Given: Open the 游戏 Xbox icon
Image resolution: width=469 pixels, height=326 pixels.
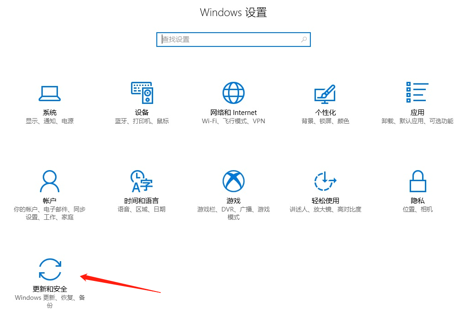Looking at the screenshot, I should (234, 181).
